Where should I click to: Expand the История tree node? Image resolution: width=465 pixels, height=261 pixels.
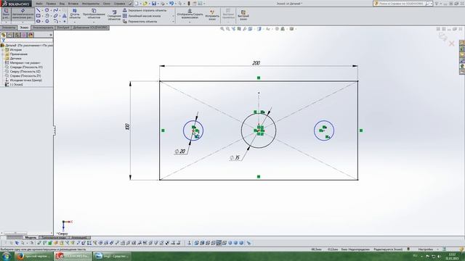click(3, 50)
